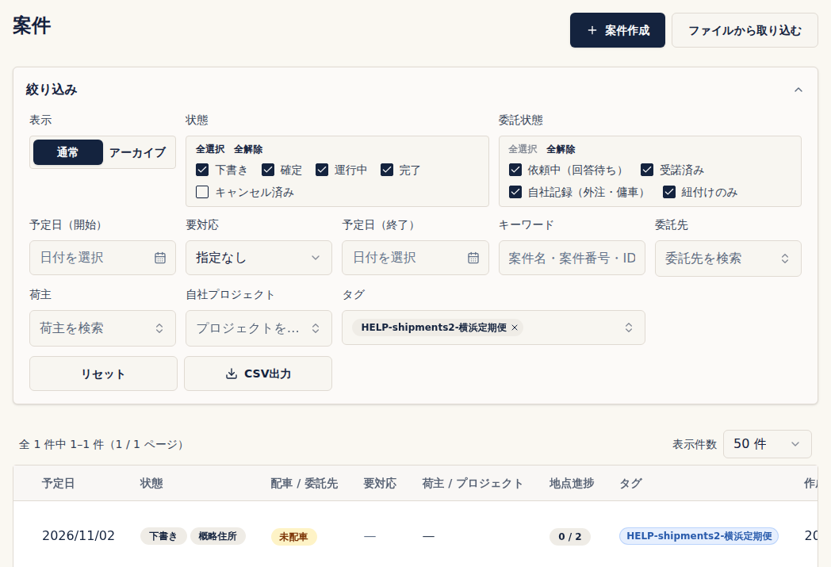Remove HELP-shipments2-横浜定期便 tag with the x
The image size is (831, 567).
pos(515,328)
